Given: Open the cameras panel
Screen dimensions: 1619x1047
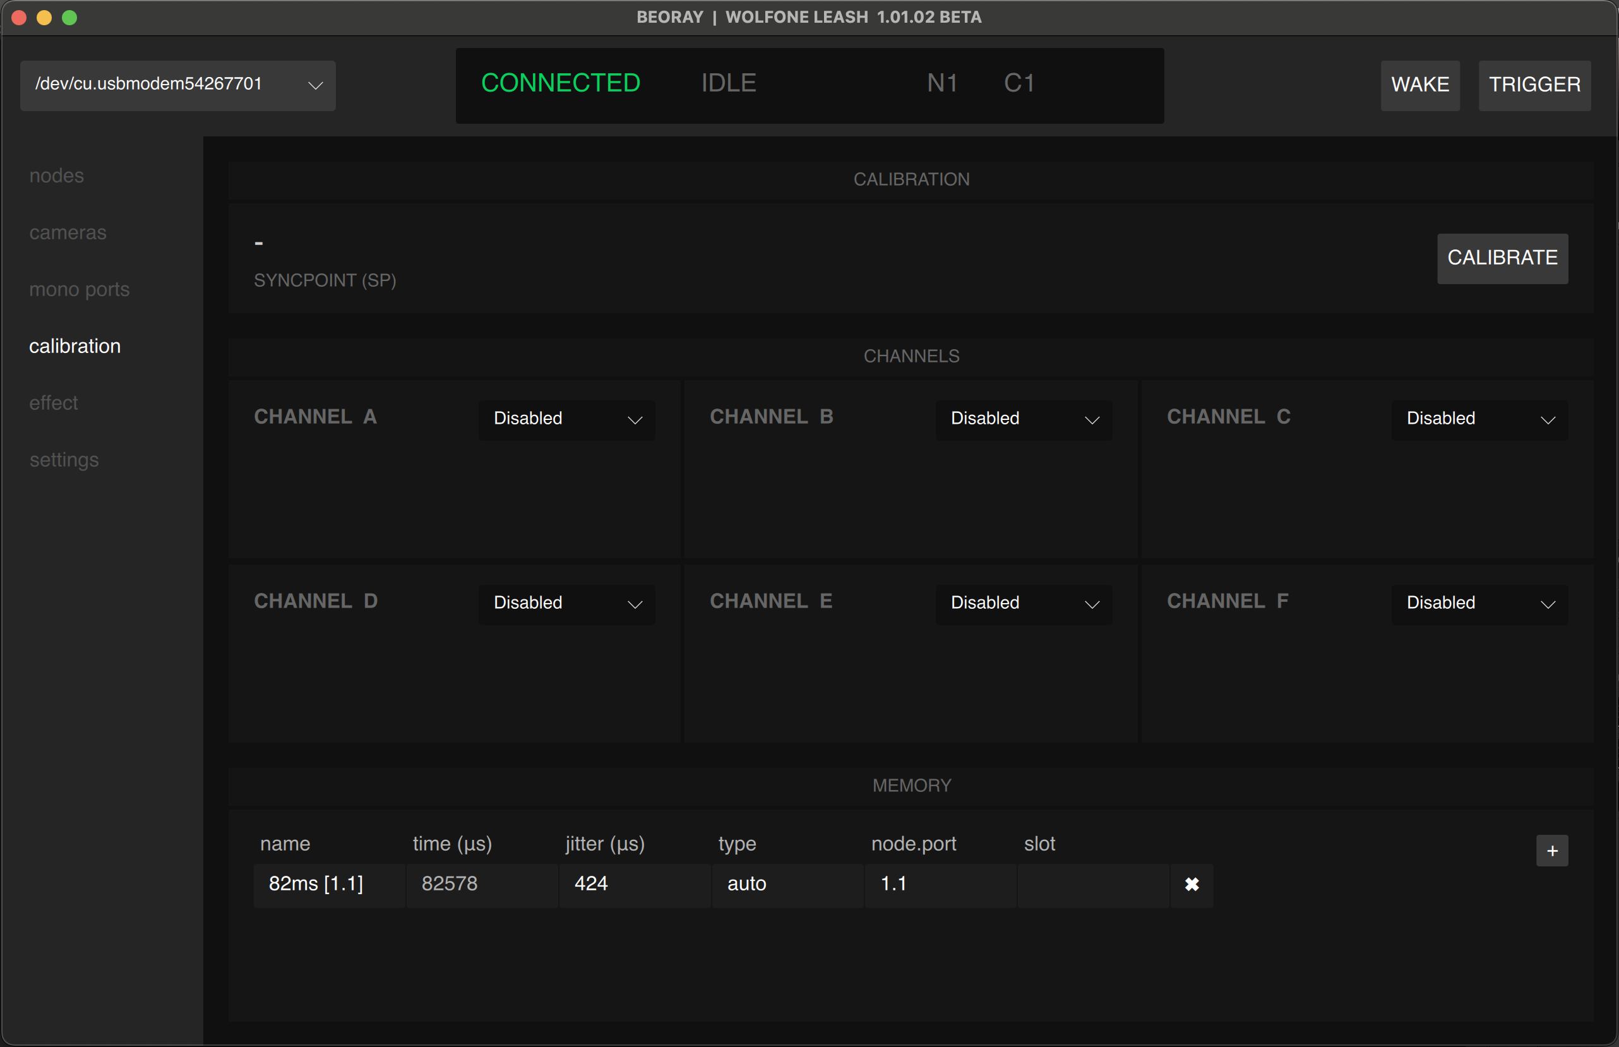Looking at the screenshot, I should click(x=68, y=232).
